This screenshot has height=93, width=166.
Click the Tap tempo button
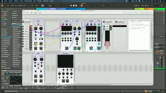(x=16, y=5)
